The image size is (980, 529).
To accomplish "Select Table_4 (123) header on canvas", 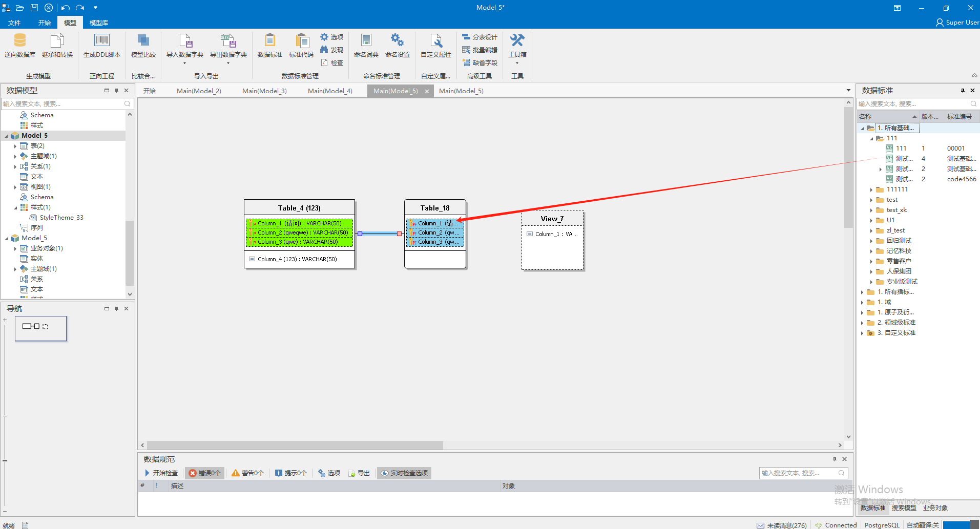I will [299, 208].
